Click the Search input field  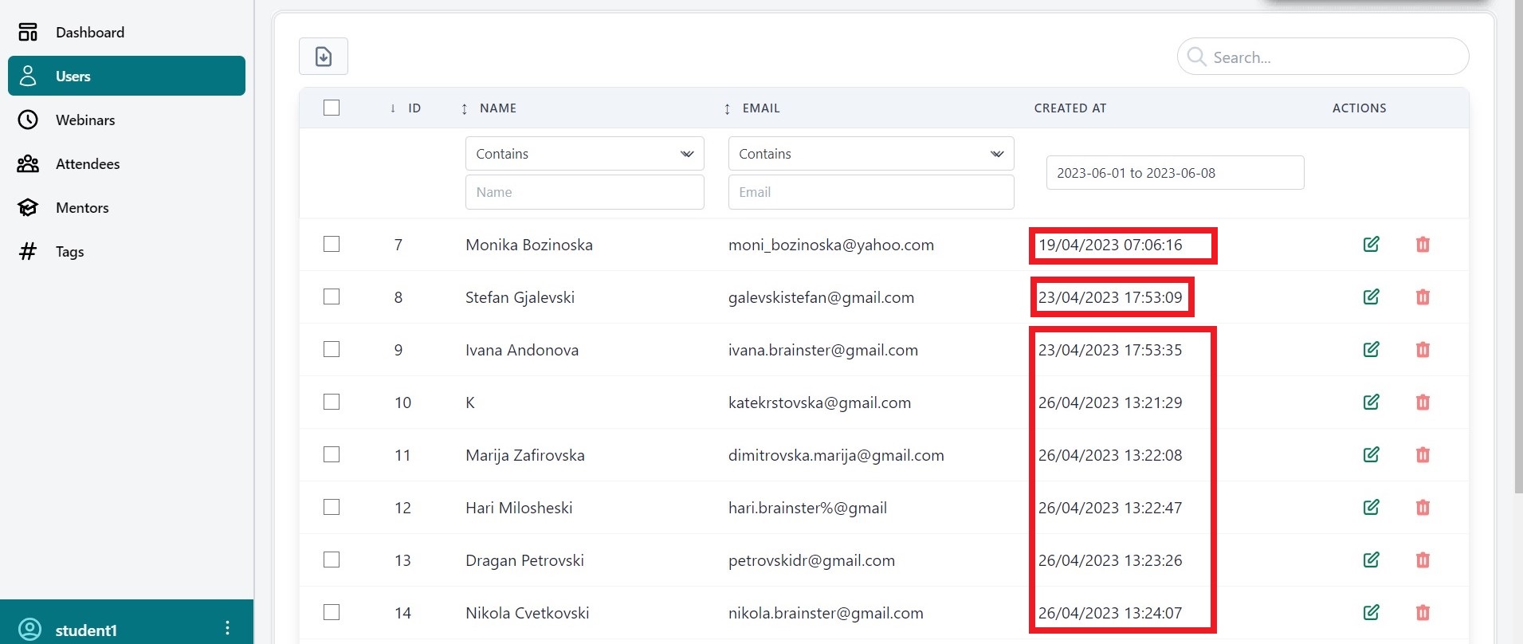(1331, 57)
